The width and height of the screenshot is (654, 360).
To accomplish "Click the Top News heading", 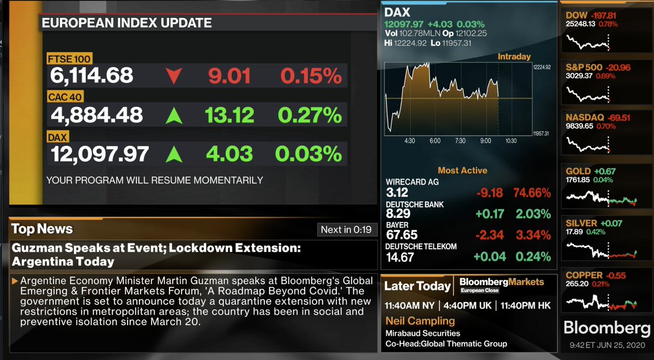I will 42,229.
